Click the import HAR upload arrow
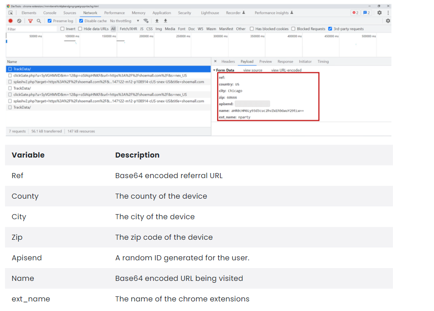 click(157, 21)
